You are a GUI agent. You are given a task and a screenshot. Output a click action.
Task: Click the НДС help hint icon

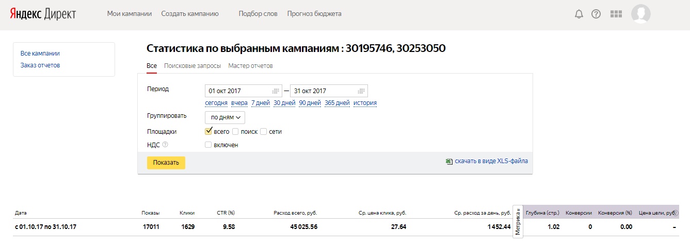tap(165, 145)
